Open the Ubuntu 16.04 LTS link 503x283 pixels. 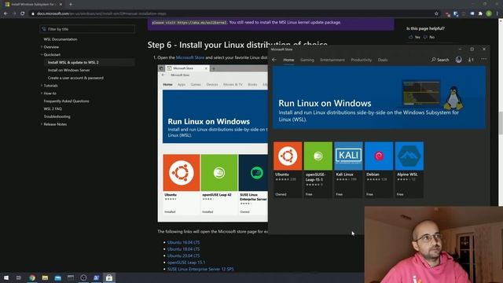pos(183,242)
